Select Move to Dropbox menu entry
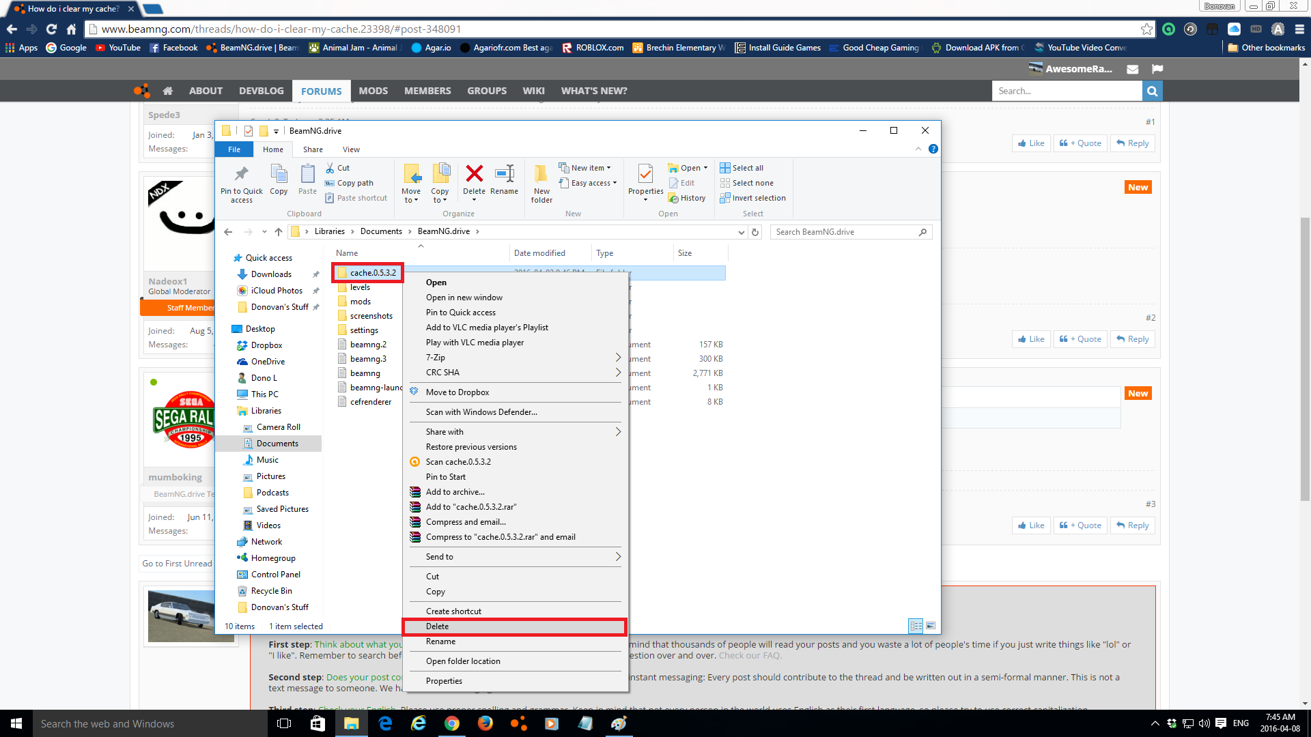Image resolution: width=1311 pixels, height=737 pixels. coord(516,392)
